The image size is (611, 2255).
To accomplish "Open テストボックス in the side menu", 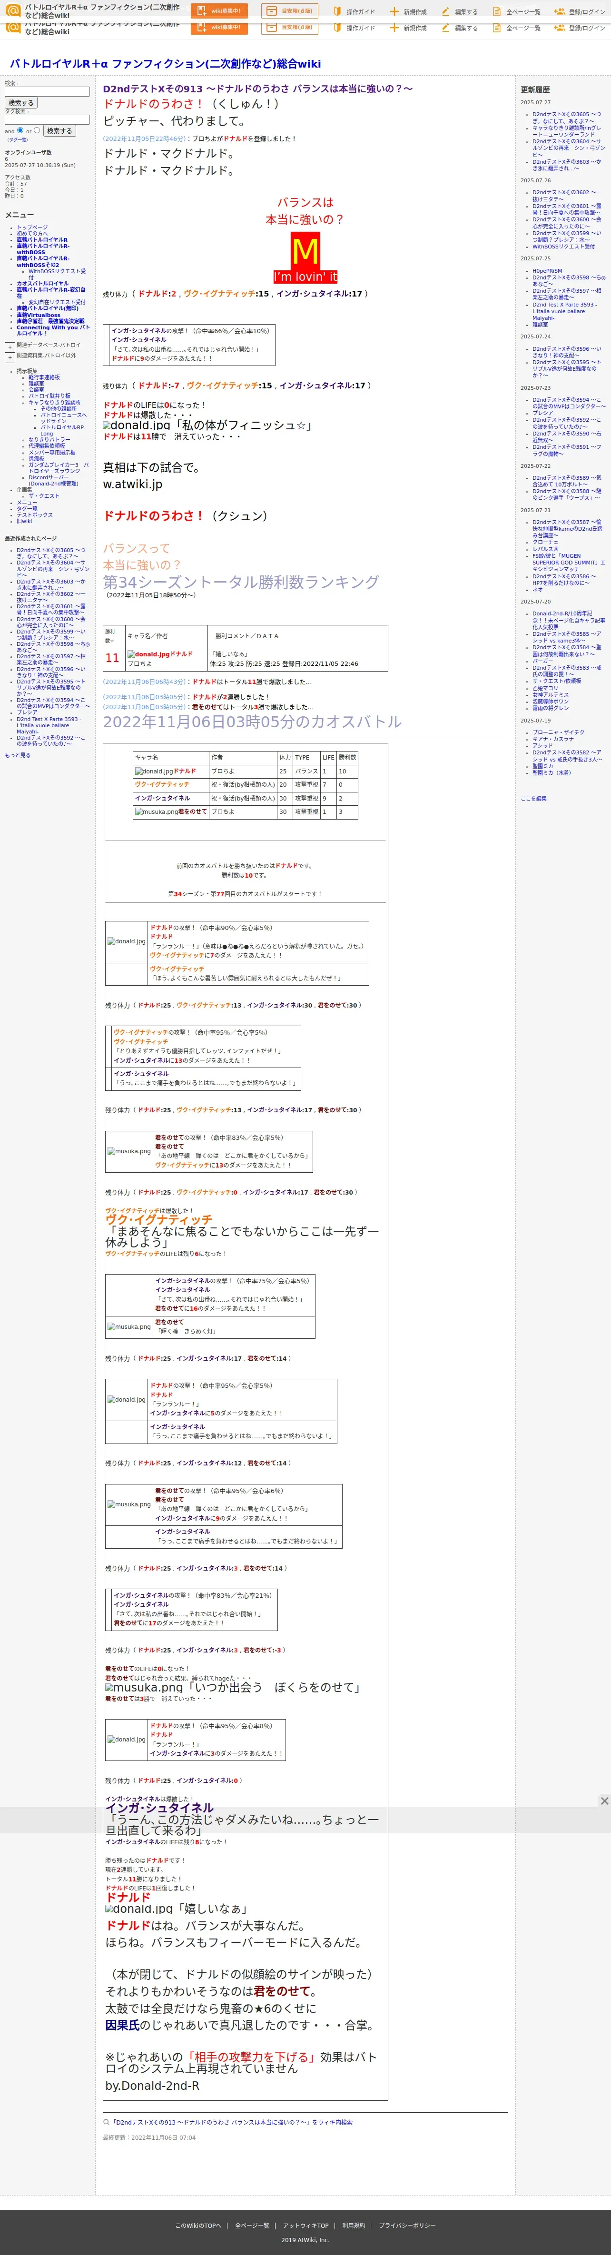I will click(34, 515).
